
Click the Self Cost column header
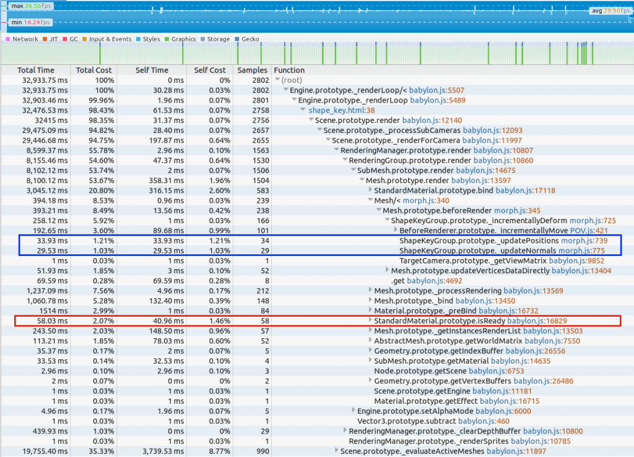[x=209, y=70]
